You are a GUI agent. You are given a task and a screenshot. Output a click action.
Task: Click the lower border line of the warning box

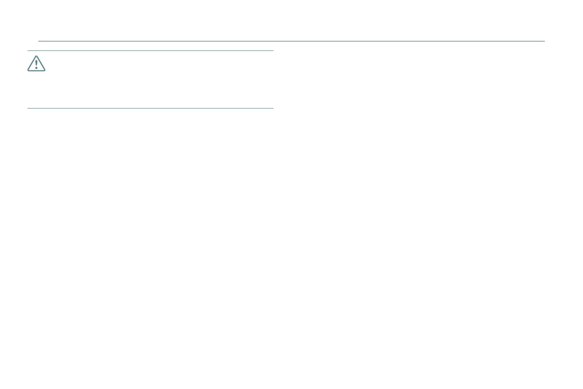[x=150, y=108]
